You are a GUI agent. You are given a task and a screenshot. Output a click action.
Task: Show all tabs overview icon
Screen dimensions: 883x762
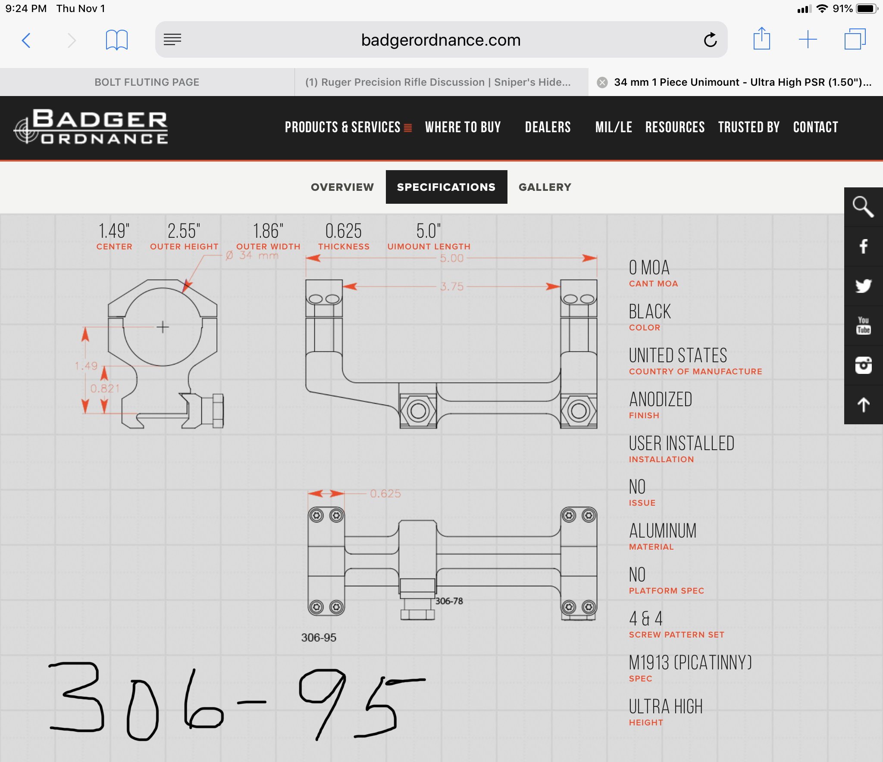pos(855,39)
